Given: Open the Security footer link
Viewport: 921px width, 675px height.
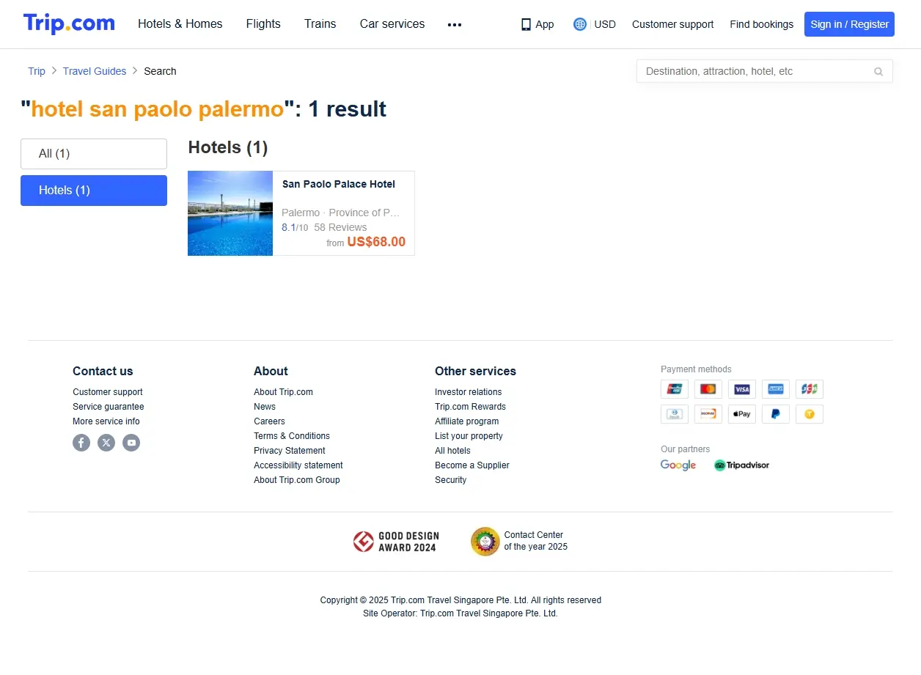Looking at the screenshot, I should coord(450,480).
